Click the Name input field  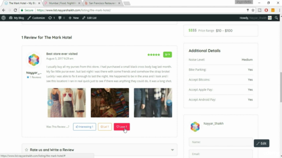pos(221,142)
